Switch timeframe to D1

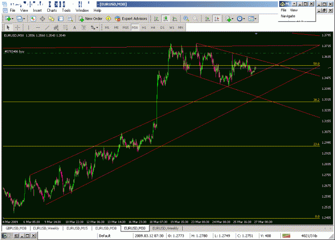point(162,27)
